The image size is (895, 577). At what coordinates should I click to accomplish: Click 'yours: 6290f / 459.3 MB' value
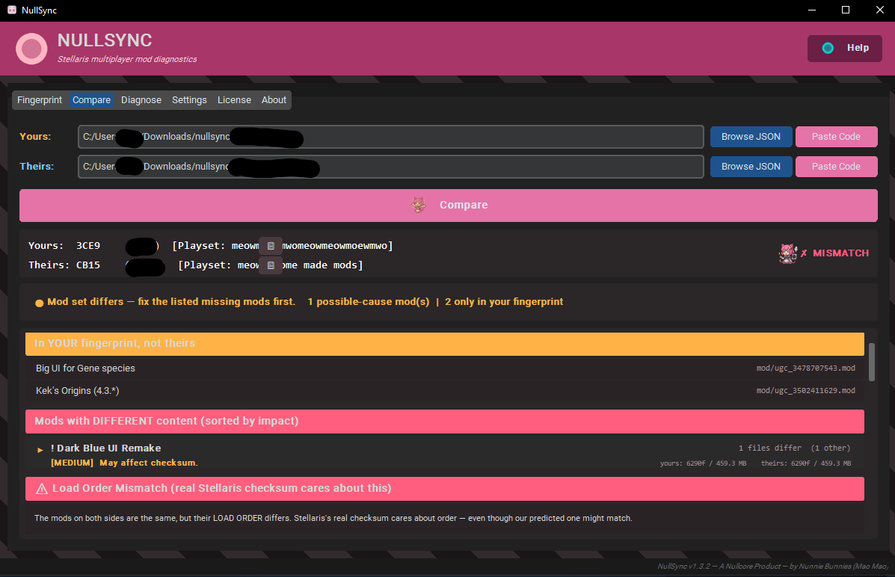point(703,463)
